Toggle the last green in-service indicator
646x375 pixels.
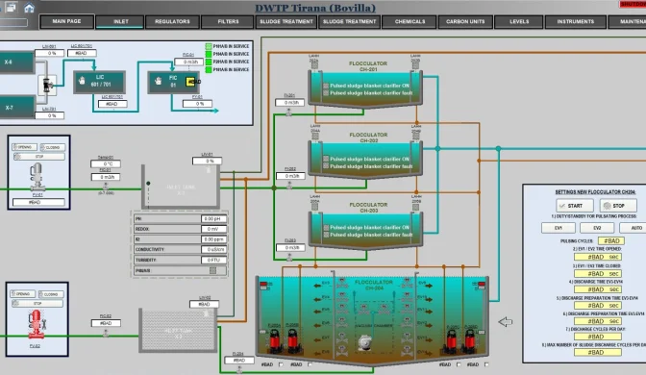(x=209, y=69)
